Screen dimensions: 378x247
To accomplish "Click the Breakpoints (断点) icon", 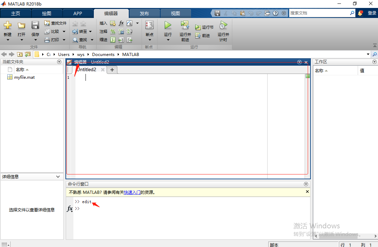I will coord(150,25).
